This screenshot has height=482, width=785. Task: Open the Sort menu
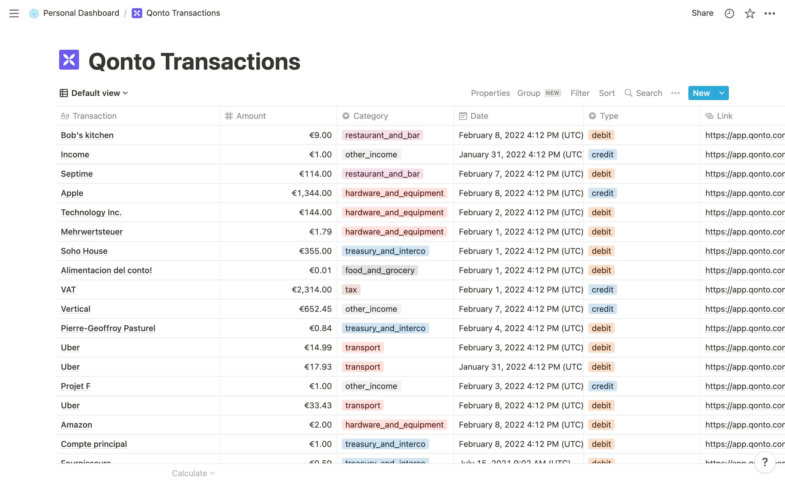pyautogui.click(x=606, y=93)
